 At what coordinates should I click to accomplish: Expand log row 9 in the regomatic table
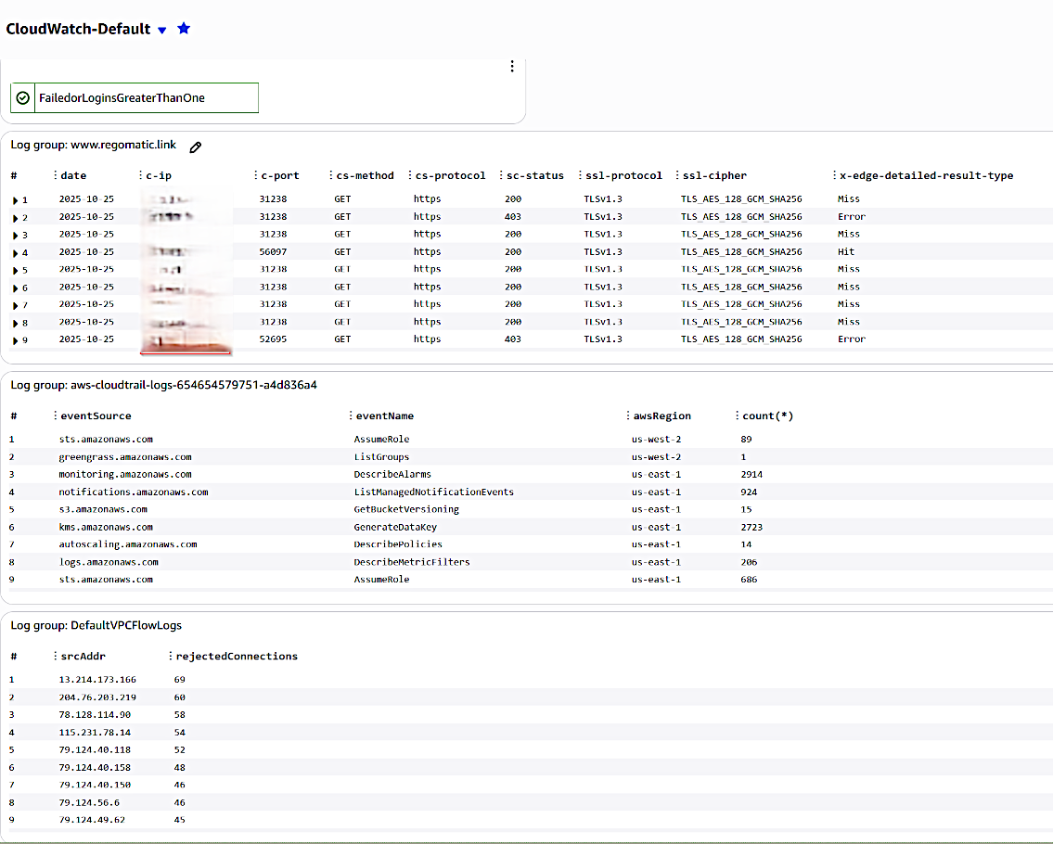[15, 339]
